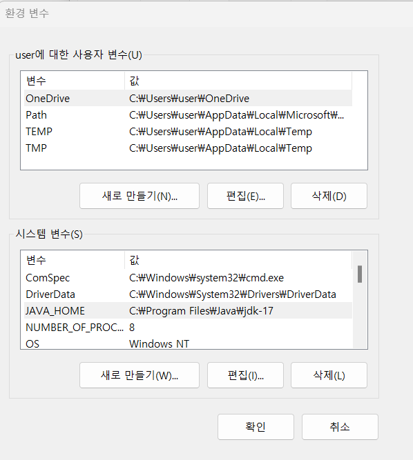Confirm with the 확인 button
The image size is (413, 460).
point(256,427)
